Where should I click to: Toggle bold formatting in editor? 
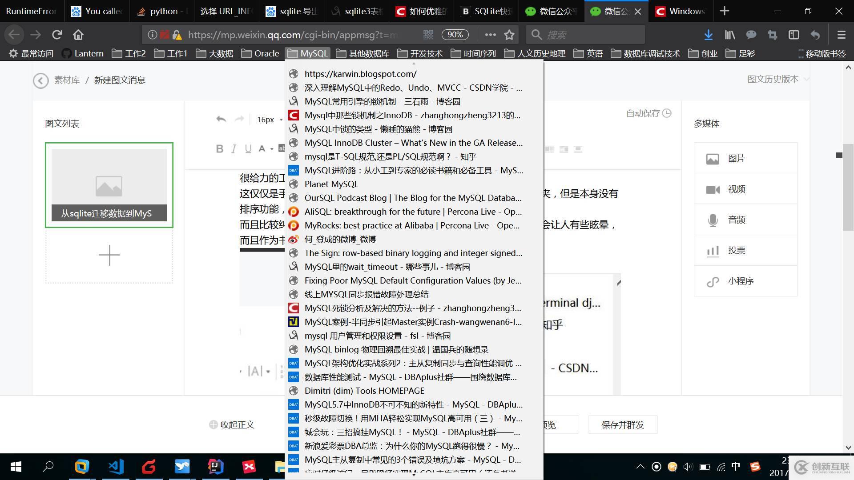(x=219, y=149)
